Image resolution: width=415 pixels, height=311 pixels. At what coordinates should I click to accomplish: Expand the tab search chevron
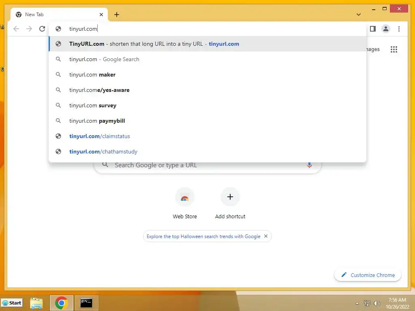click(358, 15)
